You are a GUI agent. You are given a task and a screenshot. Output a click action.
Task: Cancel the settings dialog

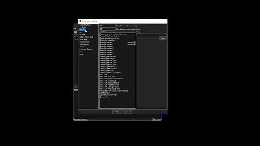[128, 112]
